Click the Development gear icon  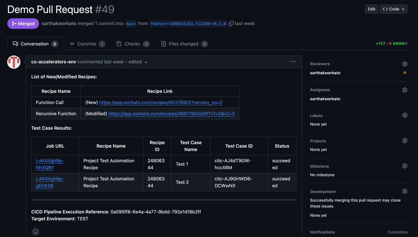coord(405,191)
